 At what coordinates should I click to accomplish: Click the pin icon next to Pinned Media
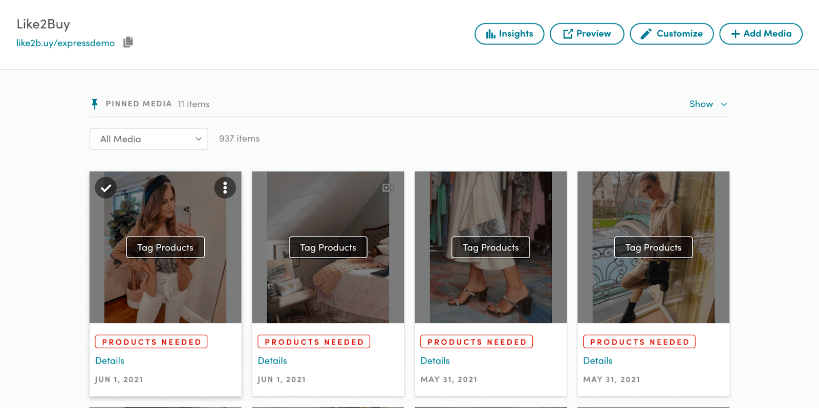(95, 104)
